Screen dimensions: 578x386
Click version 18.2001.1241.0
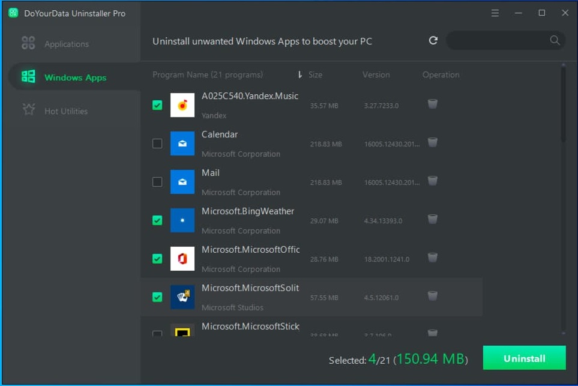[387, 259]
